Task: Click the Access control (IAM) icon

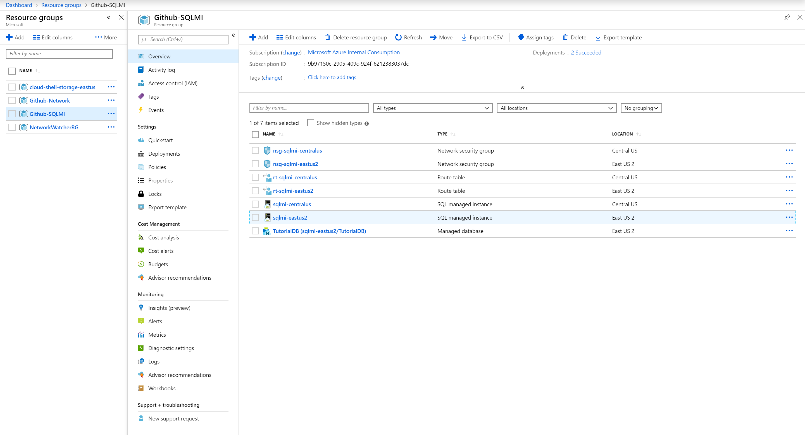Action: [x=141, y=83]
